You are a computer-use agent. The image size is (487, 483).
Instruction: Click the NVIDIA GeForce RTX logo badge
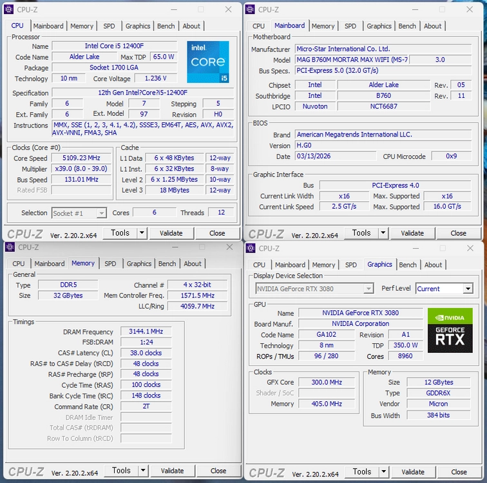(x=450, y=330)
